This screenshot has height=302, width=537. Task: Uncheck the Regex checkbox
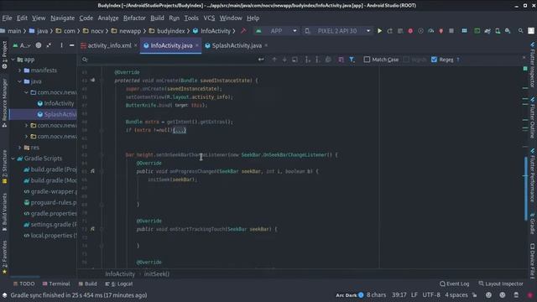point(435,60)
